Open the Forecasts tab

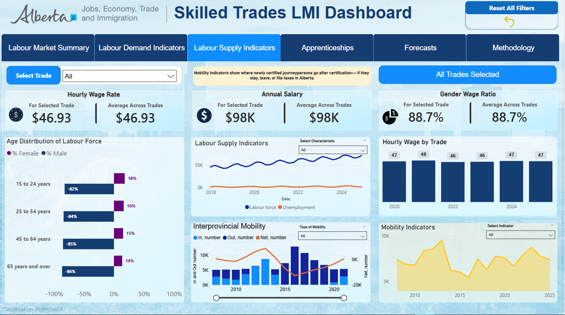click(420, 48)
